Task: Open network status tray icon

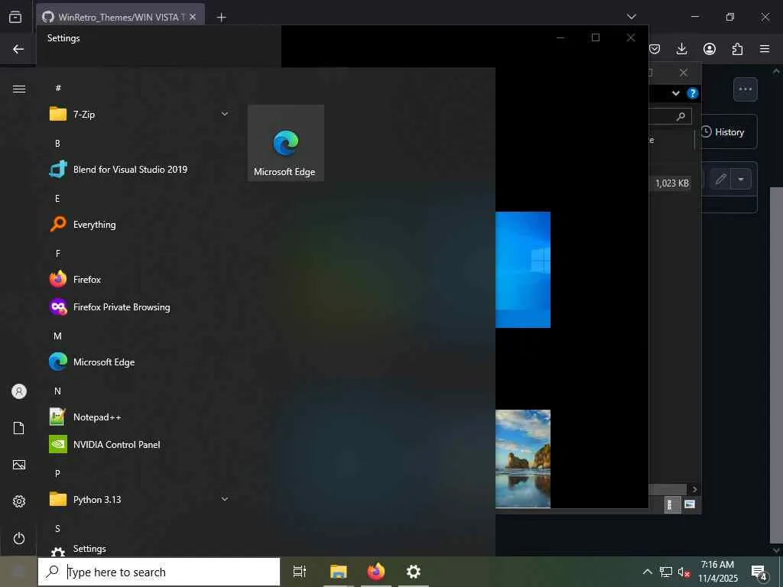Action: 666,572
